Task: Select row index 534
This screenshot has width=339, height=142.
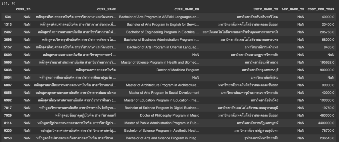Action: pos(9,16)
